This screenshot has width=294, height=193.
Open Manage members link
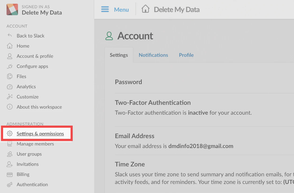click(35, 144)
